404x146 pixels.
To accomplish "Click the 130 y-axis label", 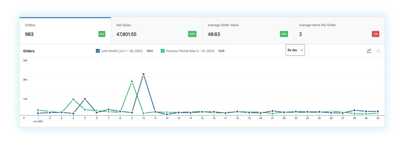I will pos(25,99).
